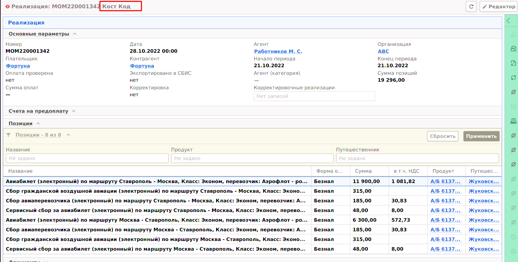Image resolution: width=518 pixels, height=262 pixels.
Task: Click the Сбросить reset button
Action: pos(443,136)
